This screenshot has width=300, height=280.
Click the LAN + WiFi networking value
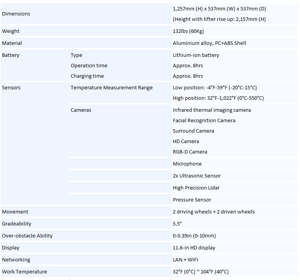click(186, 260)
